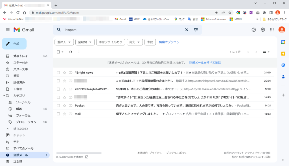Collapse sidebar with 折りたたむ

coord(20,129)
